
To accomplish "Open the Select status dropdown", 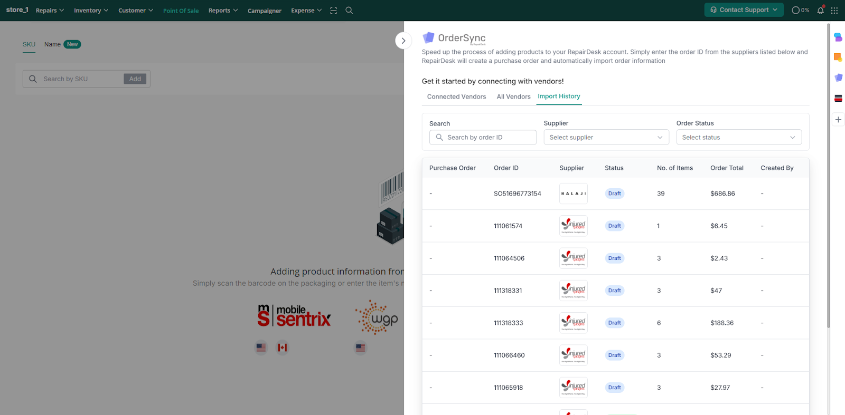I will coord(738,137).
